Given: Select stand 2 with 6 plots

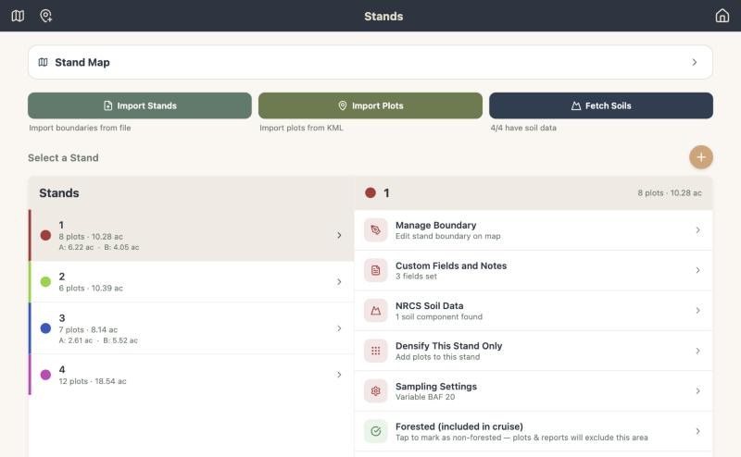Looking at the screenshot, I should coord(192,282).
